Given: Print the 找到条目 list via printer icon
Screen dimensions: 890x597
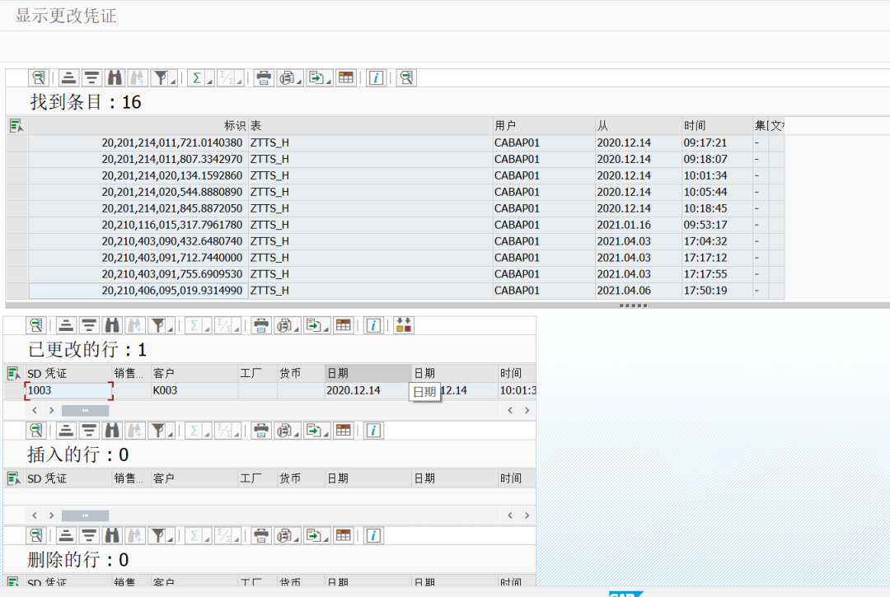Looking at the screenshot, I should (x=264, y=77).
